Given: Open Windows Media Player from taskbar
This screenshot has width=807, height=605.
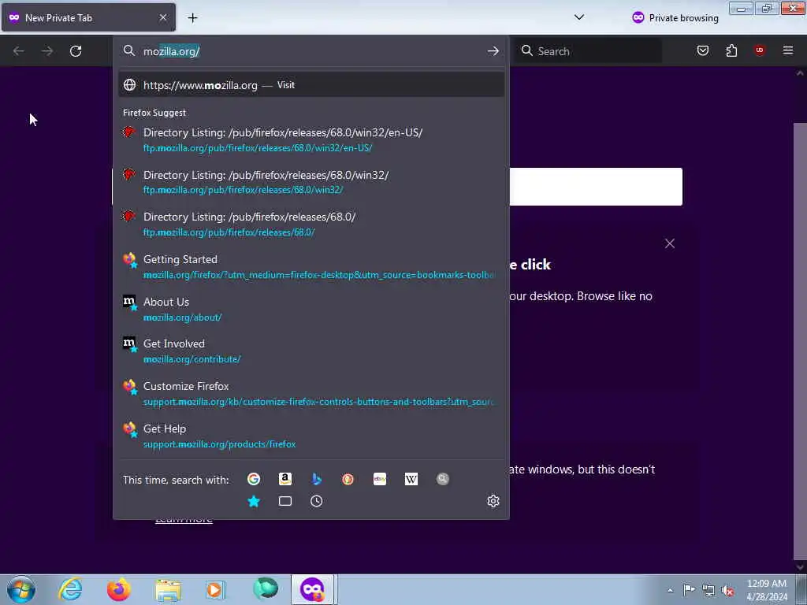Looking at the screenshot, I should click(215, 589).
